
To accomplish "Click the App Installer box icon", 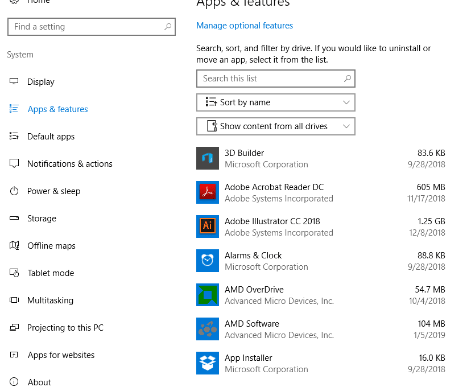I will (x=208, y=363).
